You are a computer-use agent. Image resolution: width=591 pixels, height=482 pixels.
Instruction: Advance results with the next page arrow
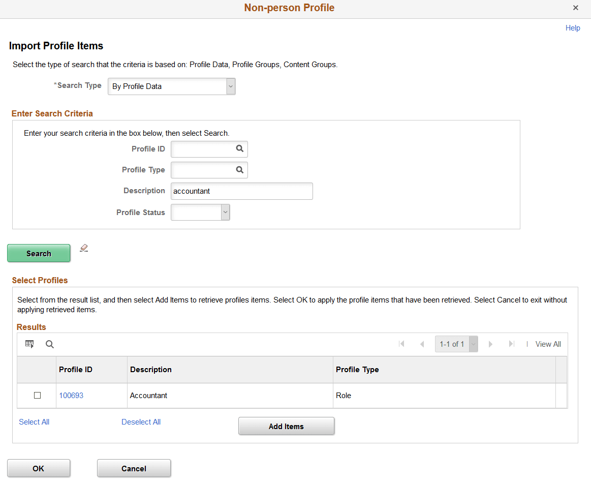[x=490, y=344]
